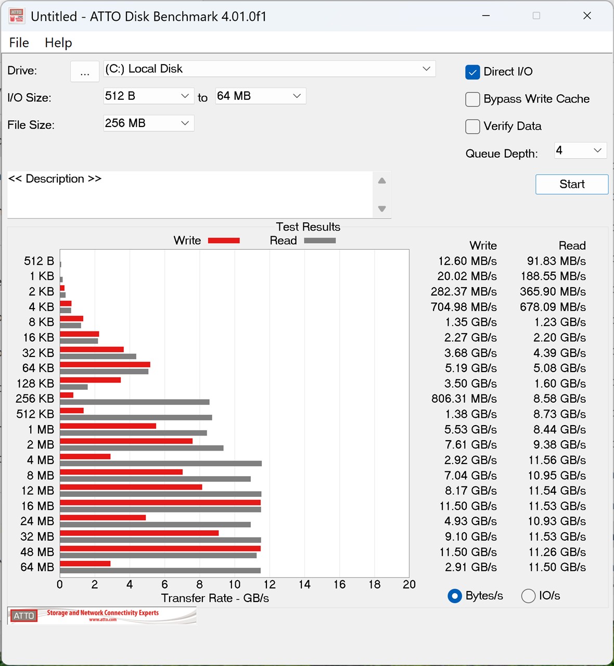Open the Help menu
614x666 pixels.
click(x=58, y=43)
